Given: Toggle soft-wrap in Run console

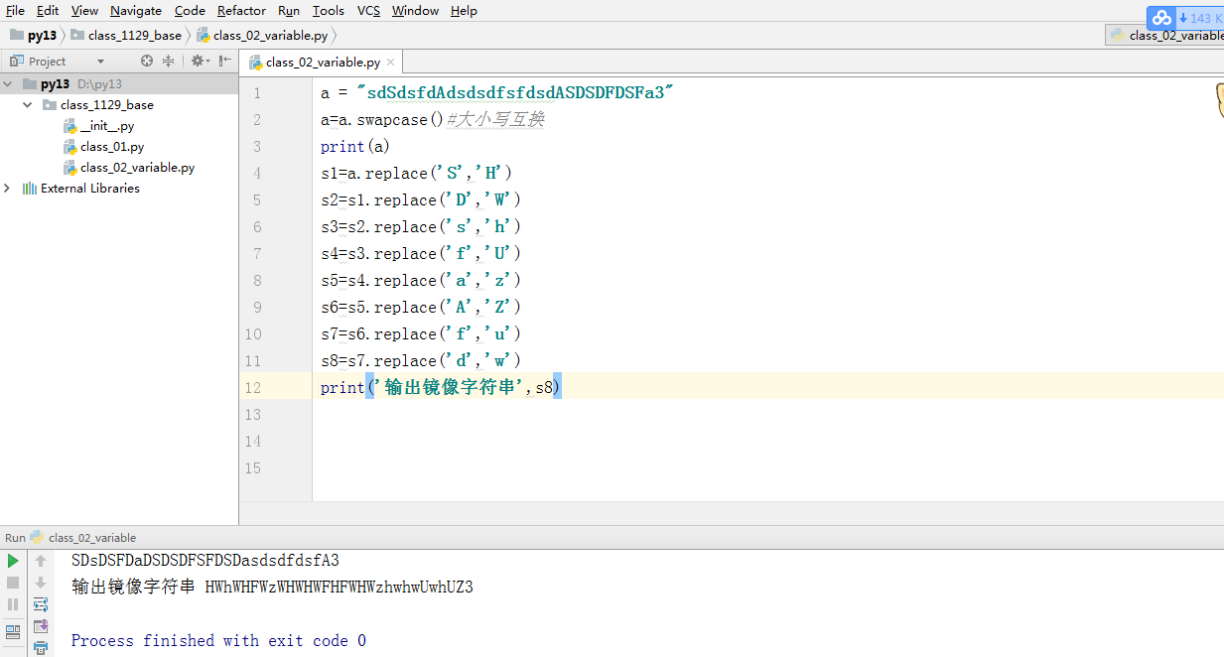Looking at the screenshot, I should click(x=41, y=604).
